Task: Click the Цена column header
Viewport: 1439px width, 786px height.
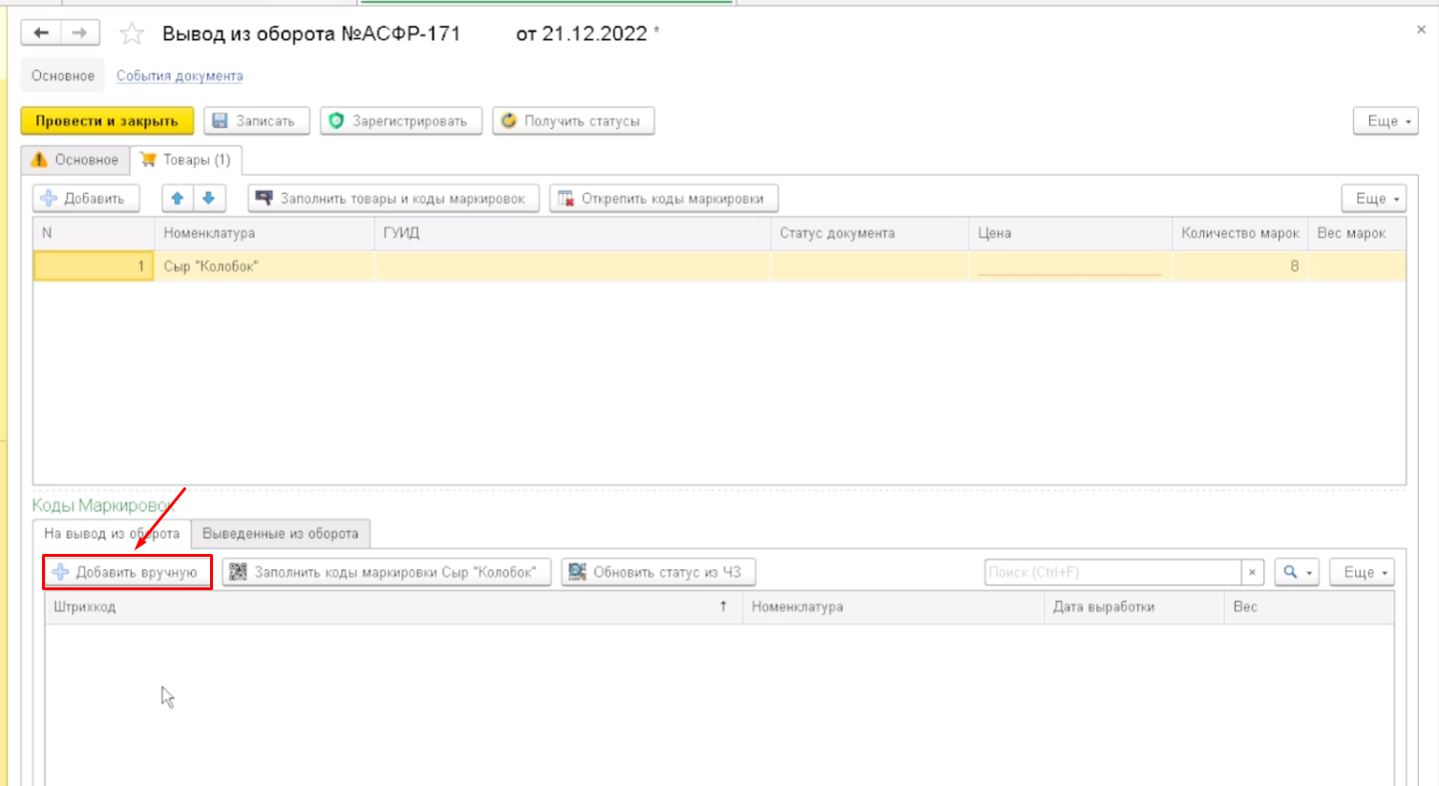Action: tap(1070, 233)
